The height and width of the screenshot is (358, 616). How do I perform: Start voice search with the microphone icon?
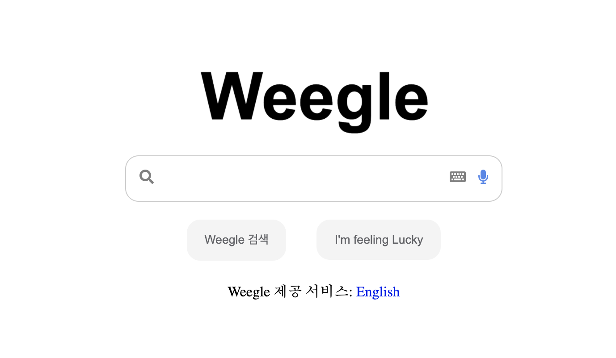coord(483,177)
